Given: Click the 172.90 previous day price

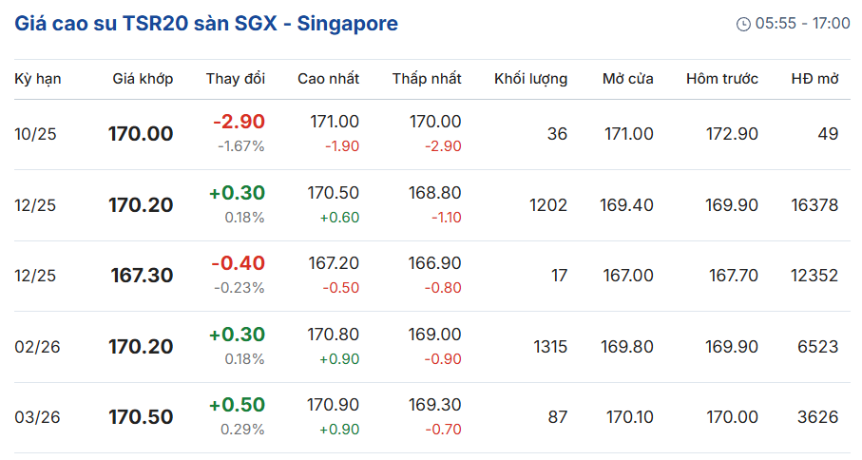Looking at the screenshot, I should click(732, 134).
